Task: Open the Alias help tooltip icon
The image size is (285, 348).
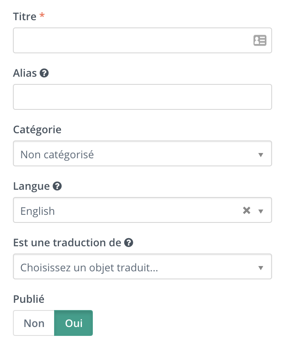Action: pos(44,73)
